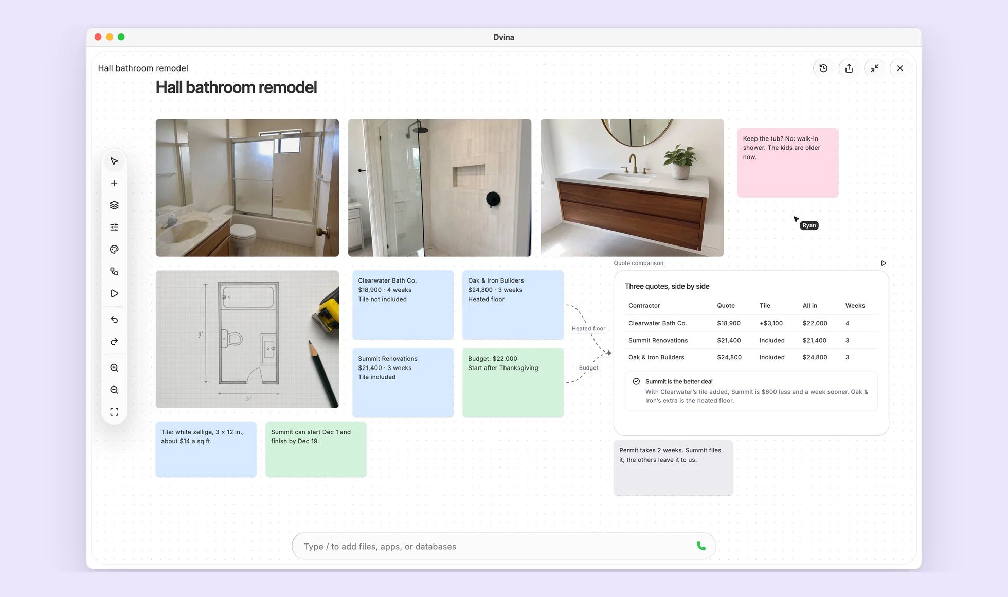The height and width of the screenshot is (597, 1008).
Task: Click Ryan's collaborator cursor label
Action: (x=809, y=225)
